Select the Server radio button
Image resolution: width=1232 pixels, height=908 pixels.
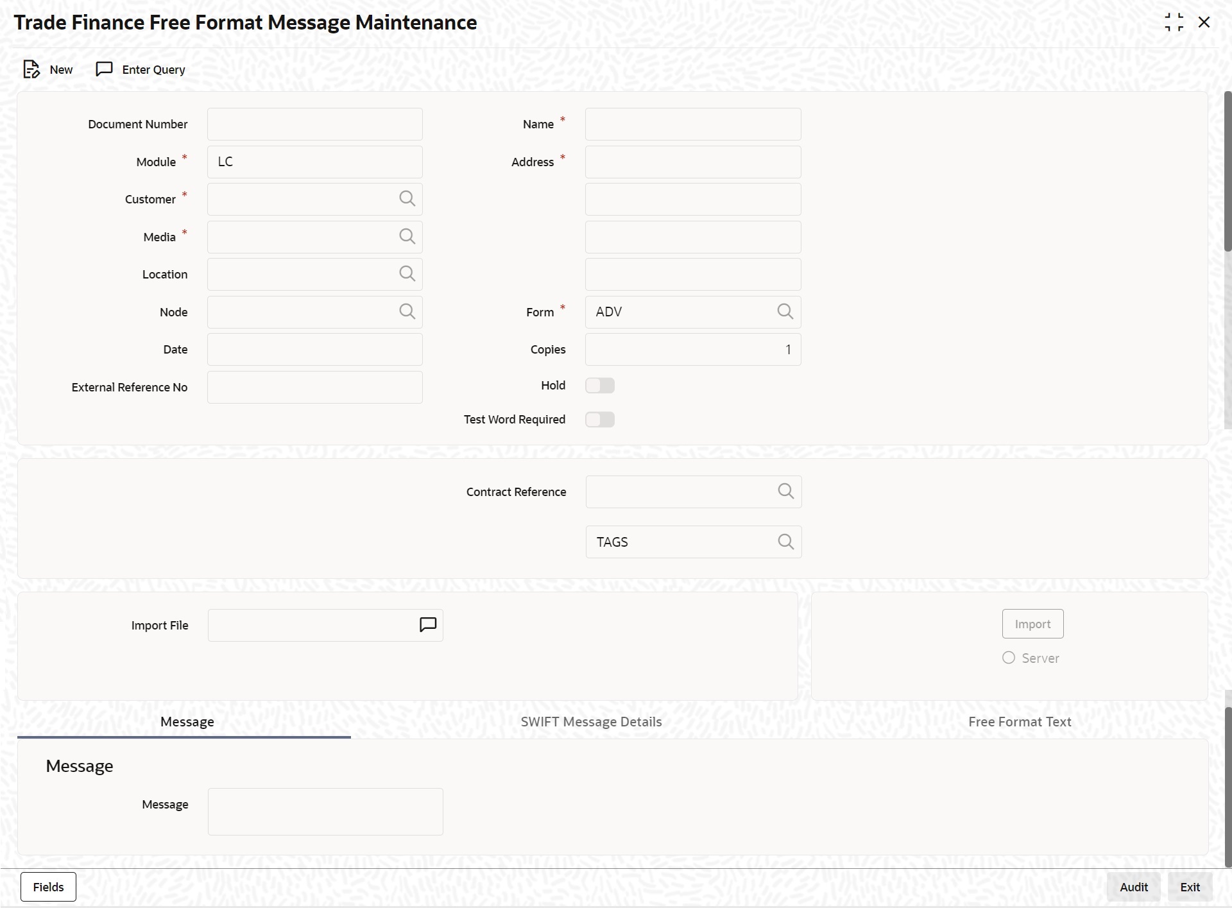1007,658
